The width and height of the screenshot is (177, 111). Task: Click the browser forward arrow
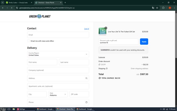(7, 8)
